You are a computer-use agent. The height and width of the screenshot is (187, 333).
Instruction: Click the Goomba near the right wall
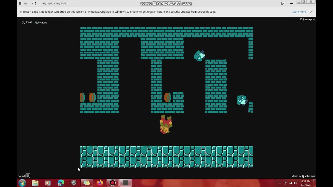pyautogui.click(x=242, y=100)
